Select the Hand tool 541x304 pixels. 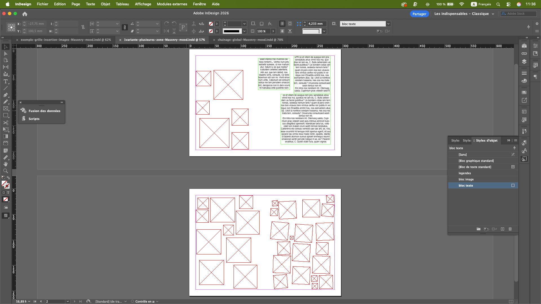[5, 164]
